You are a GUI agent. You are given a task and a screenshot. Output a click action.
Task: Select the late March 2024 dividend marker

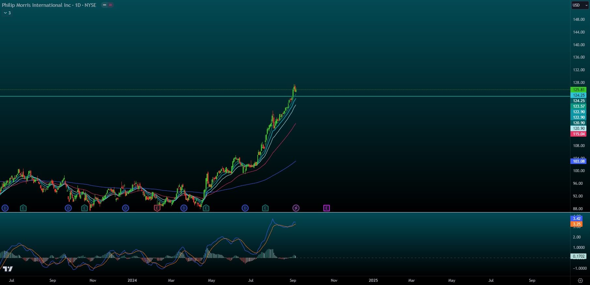click(x=184, y=208)
